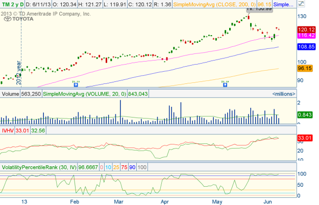The height and width of the screenshot is (205, 319).
Task: Click the magenta 116.42 moving average bubble
Action: [306, 35]
